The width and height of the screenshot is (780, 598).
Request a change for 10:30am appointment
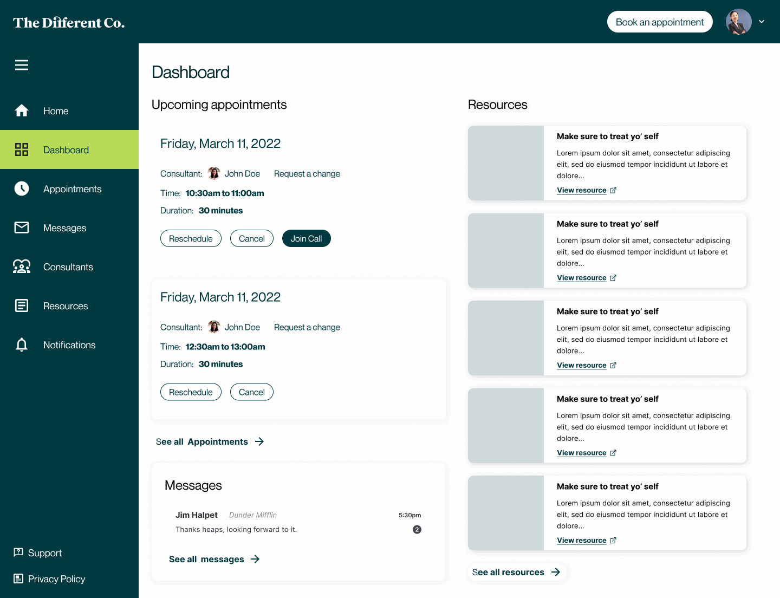307,173
